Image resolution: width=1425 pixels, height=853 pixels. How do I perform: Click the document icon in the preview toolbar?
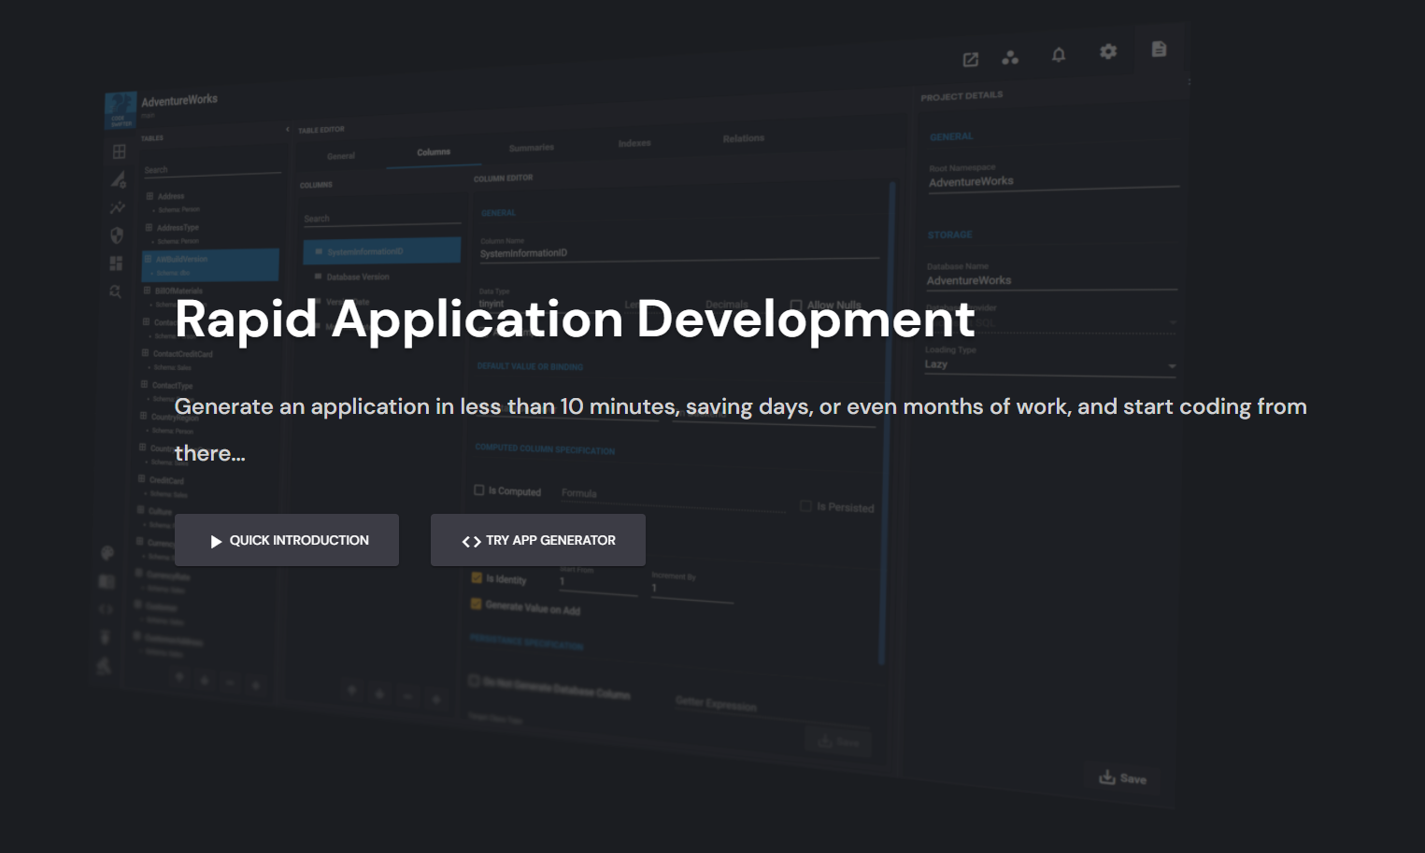[x=1159, y=49]
